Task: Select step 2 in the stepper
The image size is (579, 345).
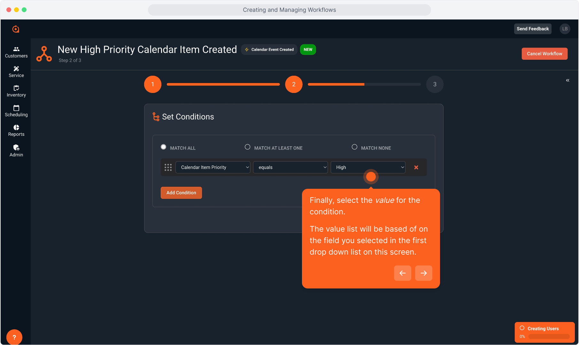Action: (294, 84)
